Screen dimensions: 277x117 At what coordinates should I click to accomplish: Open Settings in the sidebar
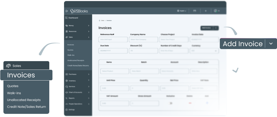coord(71,109)
